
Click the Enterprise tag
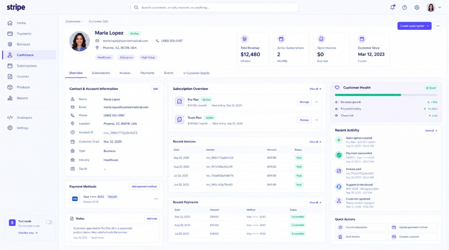126,57
